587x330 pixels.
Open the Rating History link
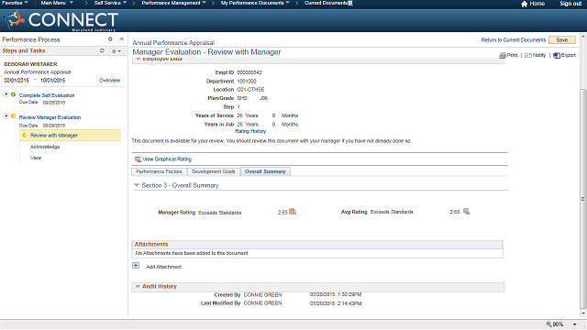(250, 131)
